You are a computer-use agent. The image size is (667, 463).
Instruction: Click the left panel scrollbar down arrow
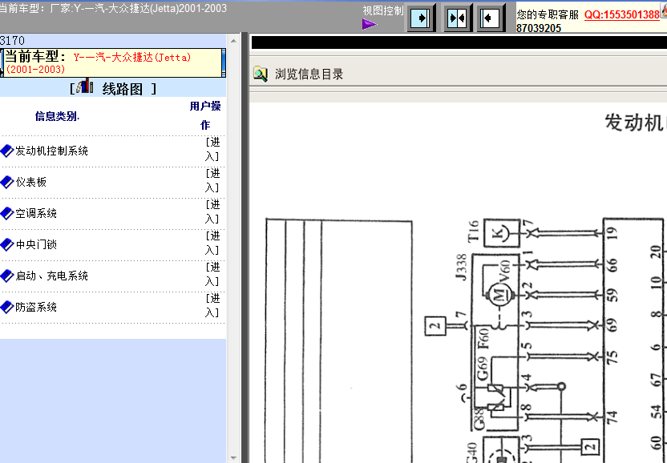pyautogui.click(x=233, y=458)
